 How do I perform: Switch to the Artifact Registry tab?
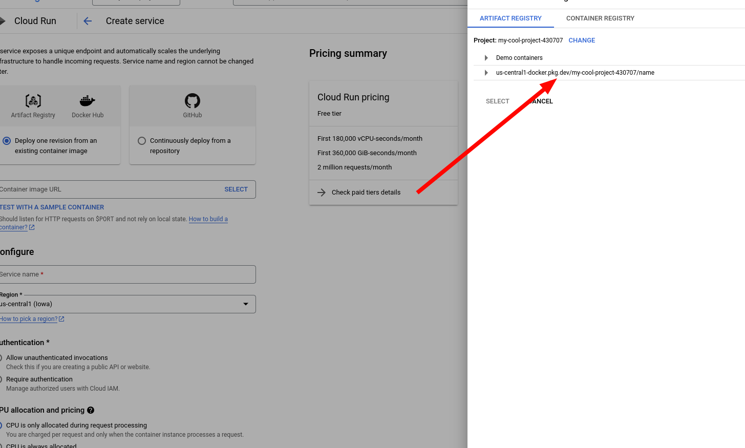510,18
